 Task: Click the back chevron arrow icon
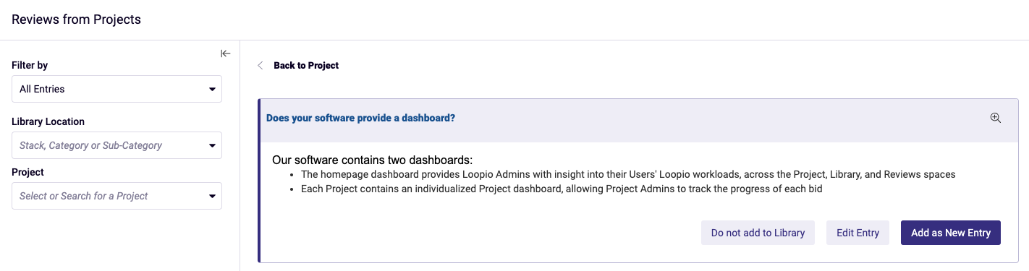pos(261,66)
